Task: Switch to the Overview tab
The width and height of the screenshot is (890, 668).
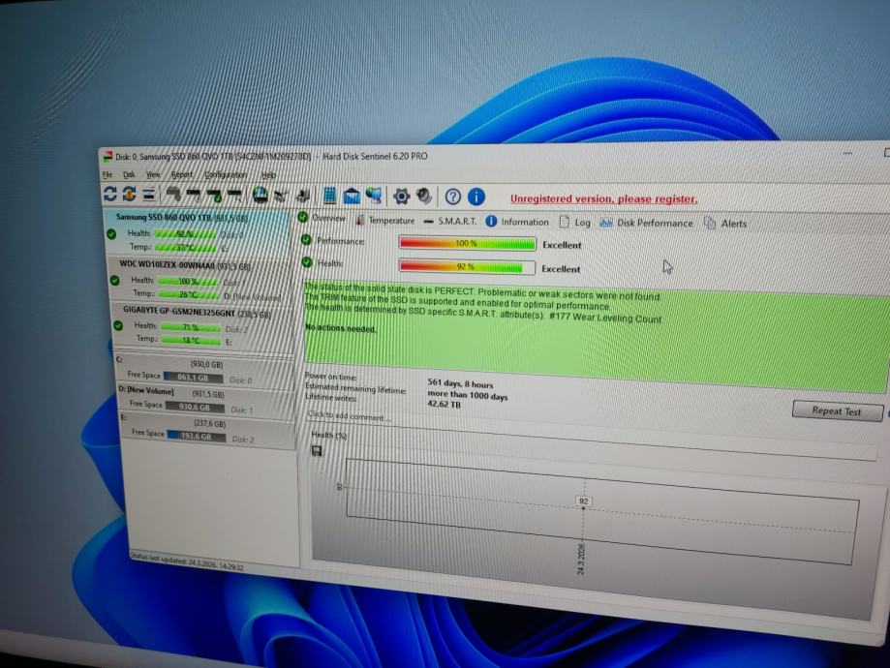Action: [322, 218]
